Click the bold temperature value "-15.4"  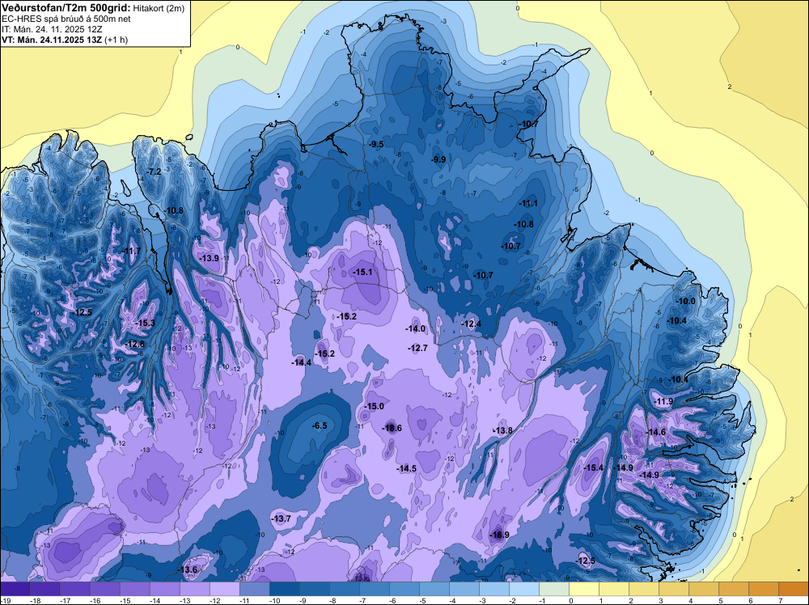click(593, 467)
